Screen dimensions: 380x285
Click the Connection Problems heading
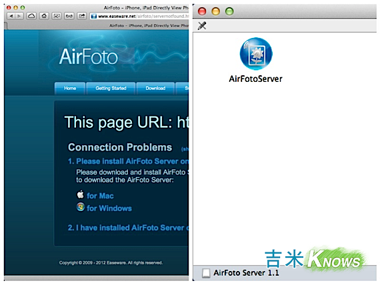pyautogui.click(x=120, y=147)
